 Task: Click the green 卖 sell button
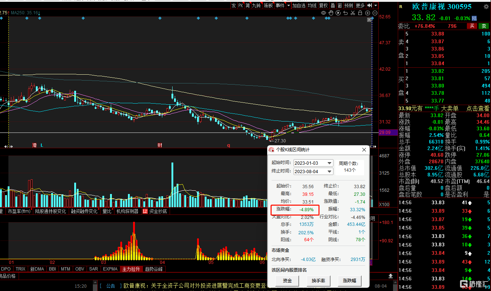pyautogui.click(x=484, y=26)
